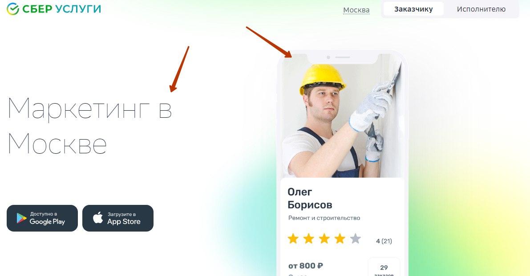
Task: Select the second gold rating star
Action: click(x=308, y=239)
